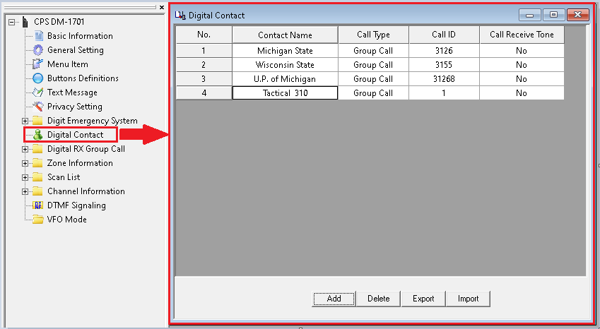Click the DTMF Signaling icon
600x329 pixels.
[x=38, y=205]
